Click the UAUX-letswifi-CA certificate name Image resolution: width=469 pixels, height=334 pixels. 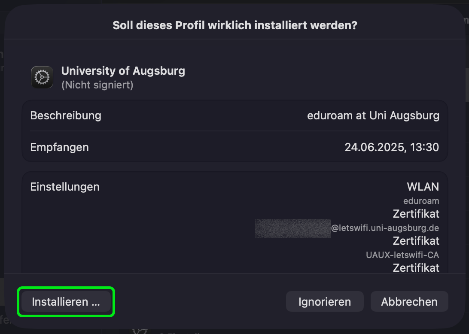[402, 255]
